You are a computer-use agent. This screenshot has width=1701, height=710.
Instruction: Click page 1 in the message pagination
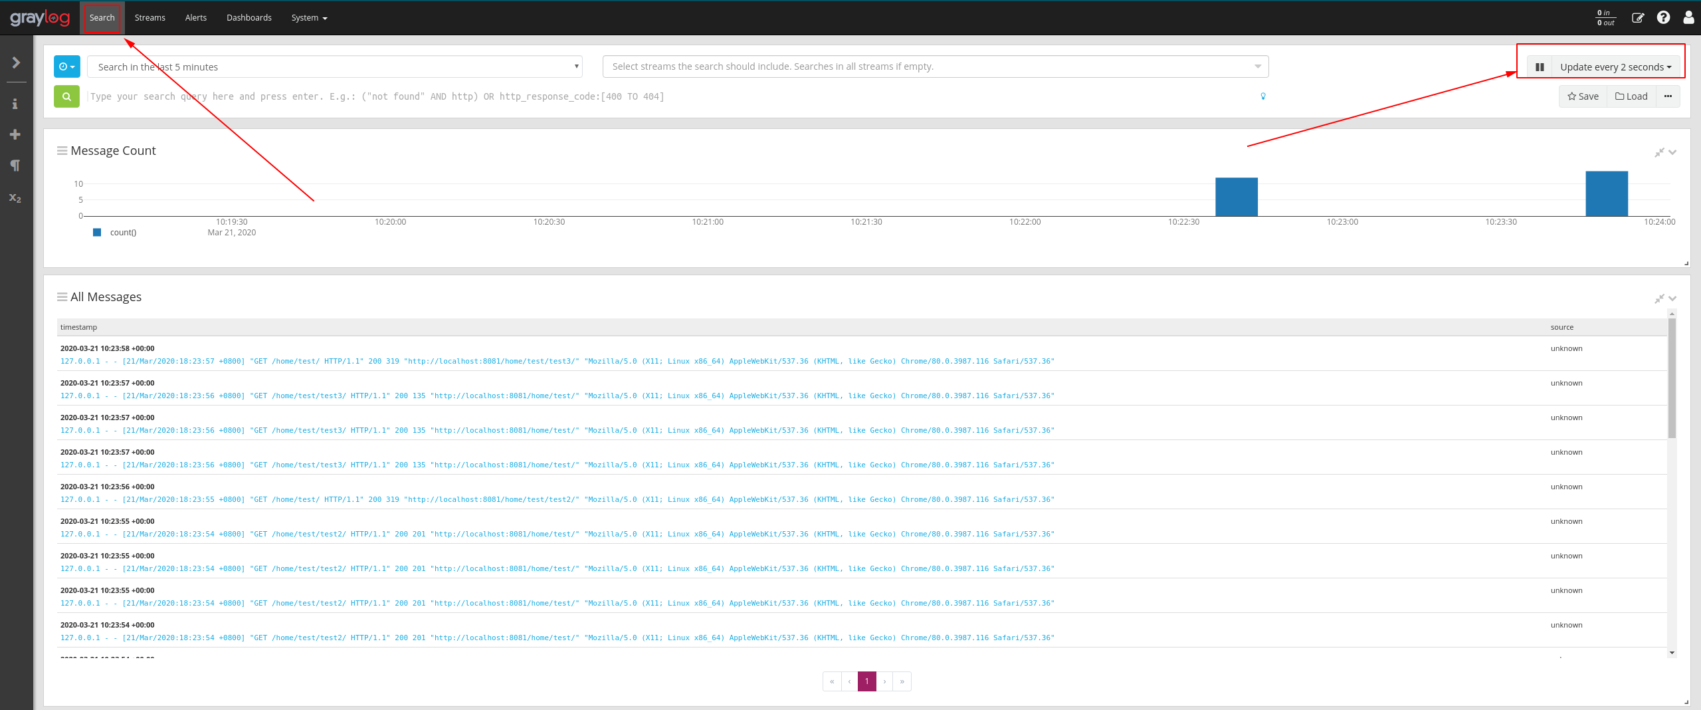coord(867,681)
